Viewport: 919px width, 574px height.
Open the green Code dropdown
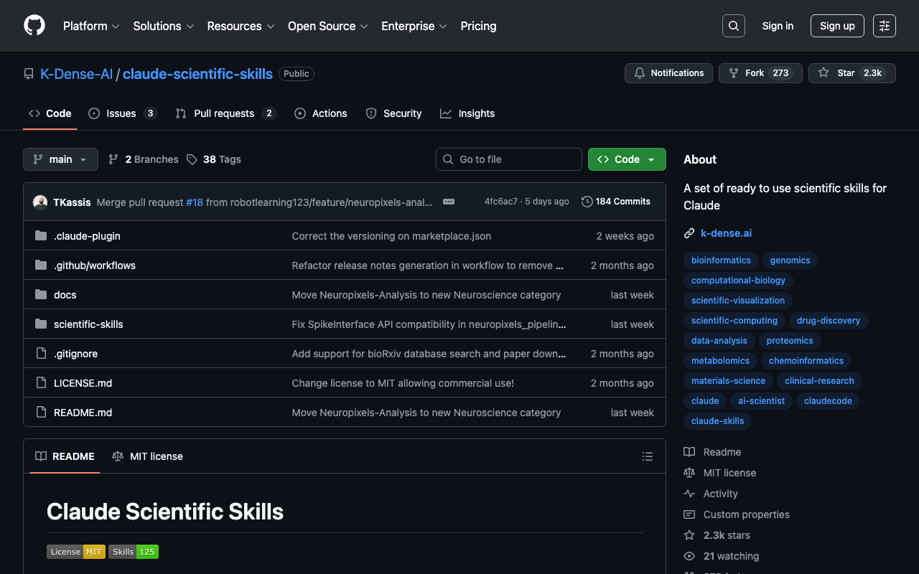pyautogui.click(x=626, y=159)
